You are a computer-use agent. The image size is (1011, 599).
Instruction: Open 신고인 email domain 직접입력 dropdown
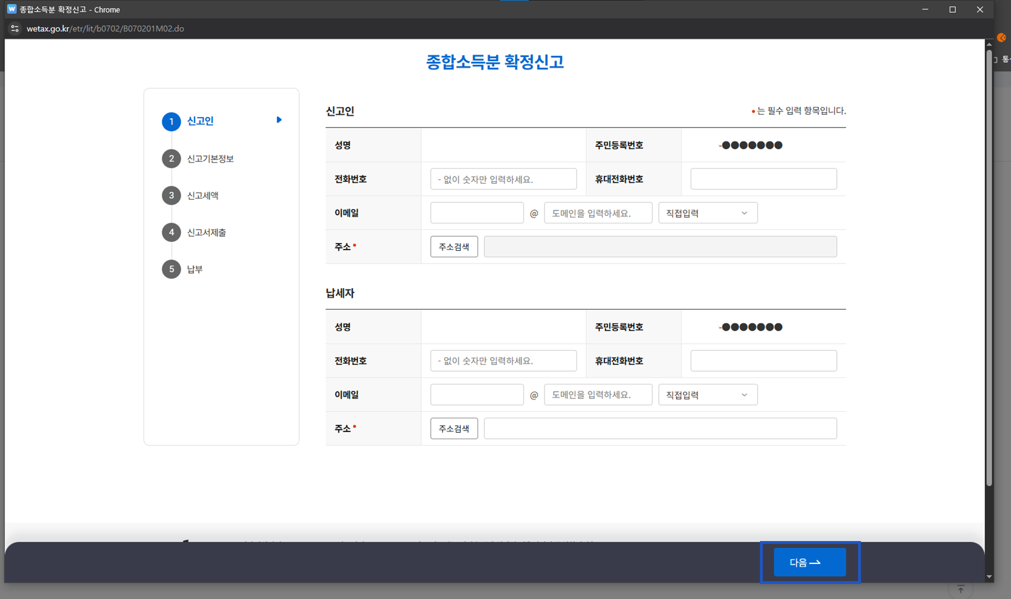(x=707, y=213)
